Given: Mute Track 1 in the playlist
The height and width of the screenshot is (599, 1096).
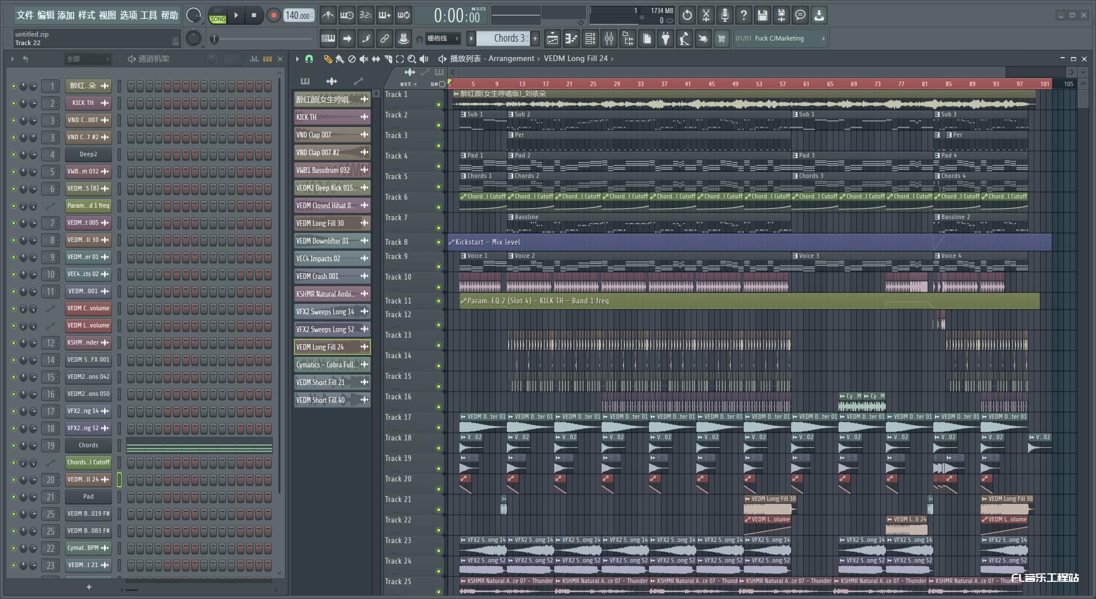Looking at the screenshot, I should click(x=438, y=105).
